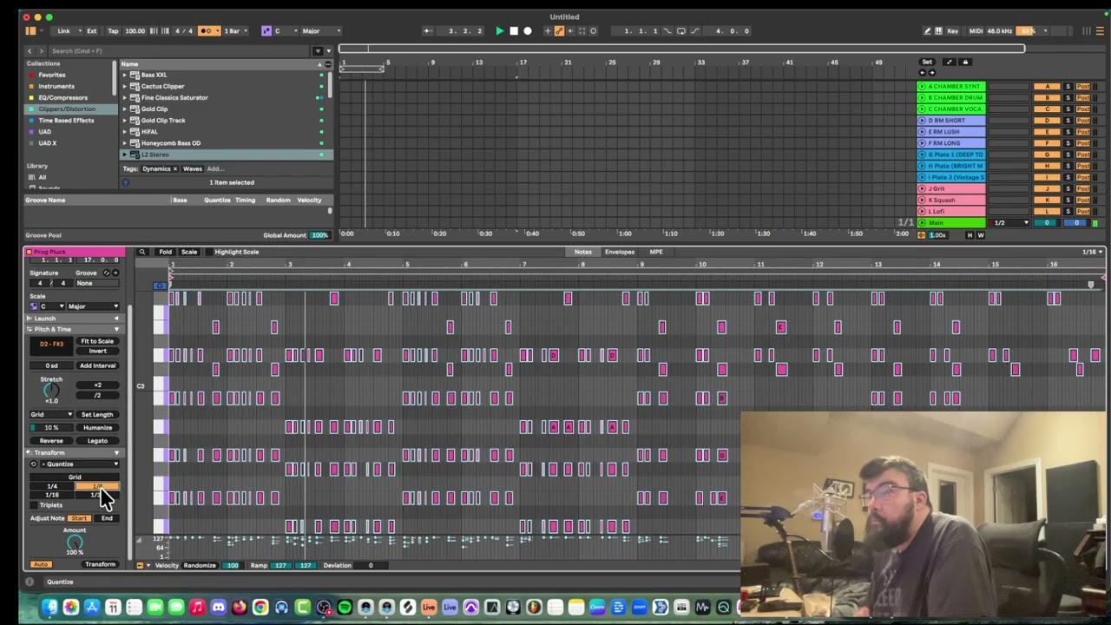Switch to the Notes tab
The width and height of the screenshot is (1111, 625).
[x=583, y=252]
